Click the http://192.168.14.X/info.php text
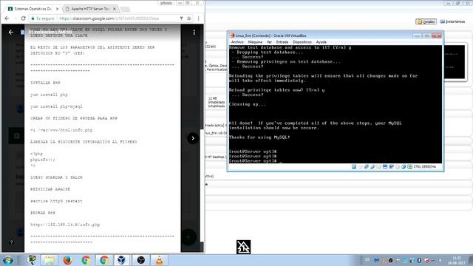473x266 pixels. (x=65, y=225)
